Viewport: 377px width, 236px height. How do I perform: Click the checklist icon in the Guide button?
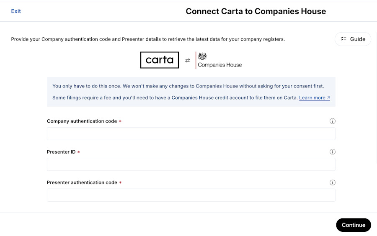pyautogui.click(x=343, y=39)
